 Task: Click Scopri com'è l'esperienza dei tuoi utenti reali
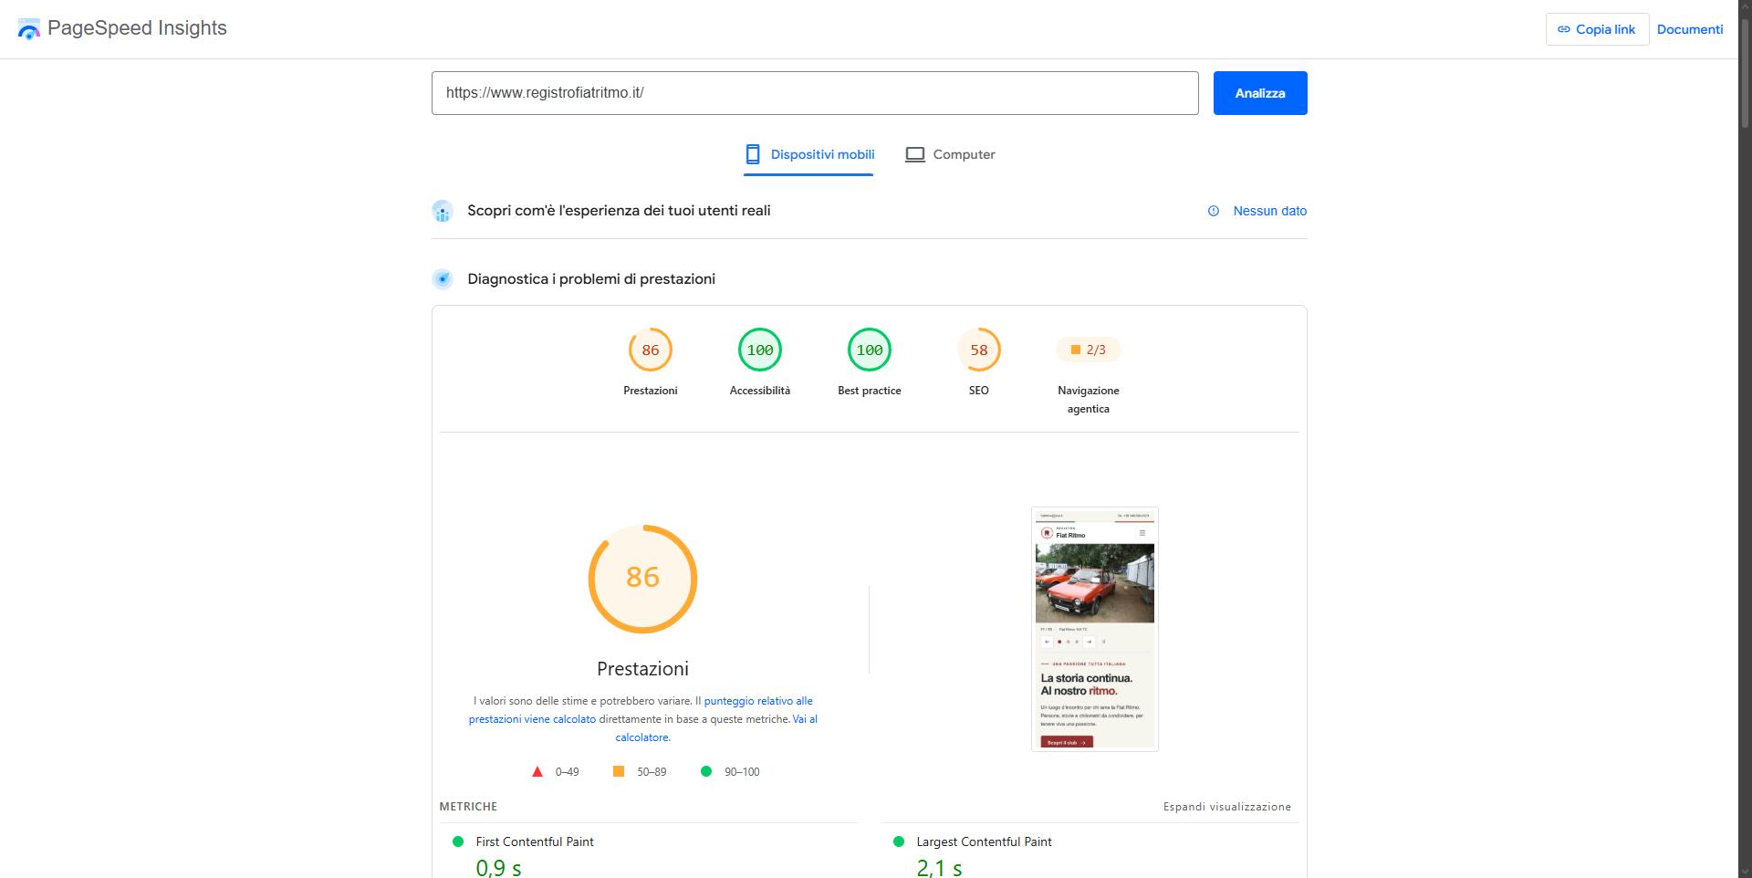[619, 211]
